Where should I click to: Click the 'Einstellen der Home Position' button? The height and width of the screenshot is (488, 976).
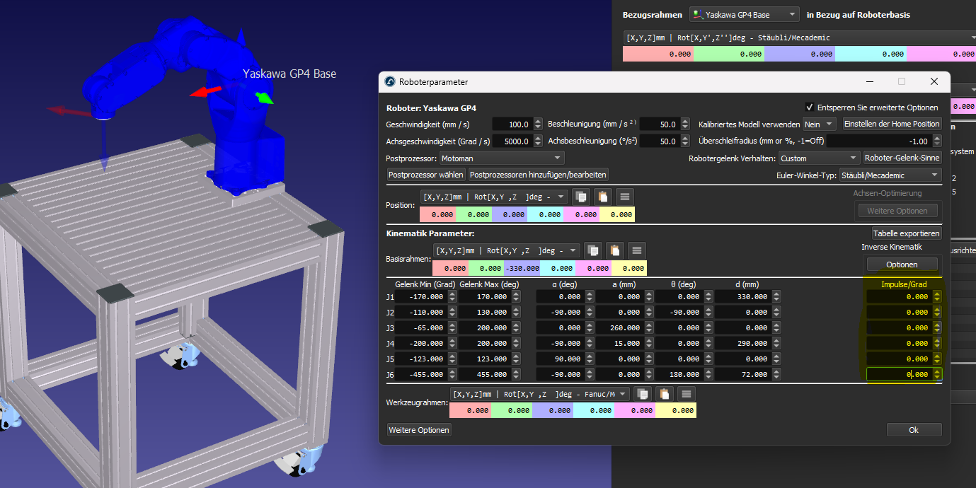(x=892, y=124)
